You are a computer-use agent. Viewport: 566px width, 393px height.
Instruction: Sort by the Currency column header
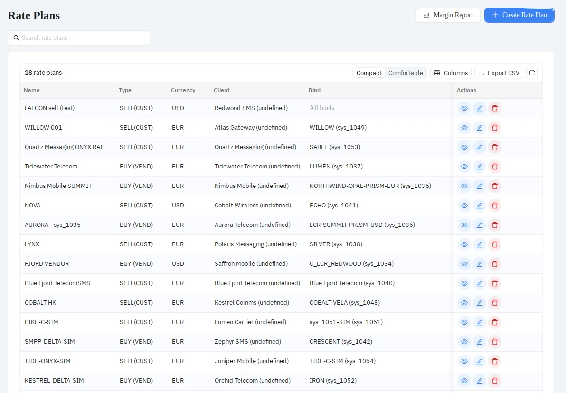point(183,90)
